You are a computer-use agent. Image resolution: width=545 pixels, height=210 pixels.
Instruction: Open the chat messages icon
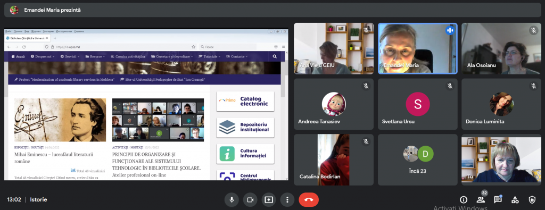click(498, 199)
